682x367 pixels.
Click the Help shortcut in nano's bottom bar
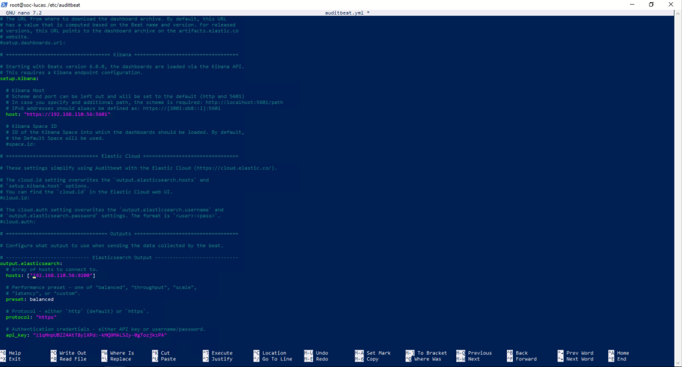coord(15,353)
